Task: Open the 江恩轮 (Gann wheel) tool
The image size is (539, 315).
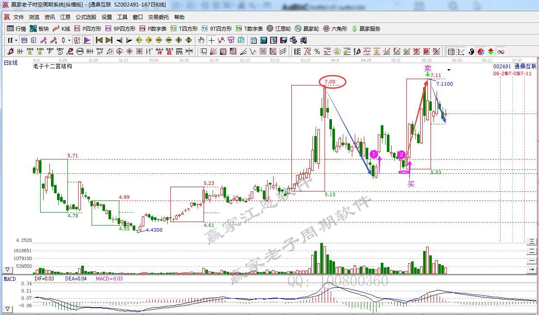Action: pyautogui.click(x=279, y=29)
